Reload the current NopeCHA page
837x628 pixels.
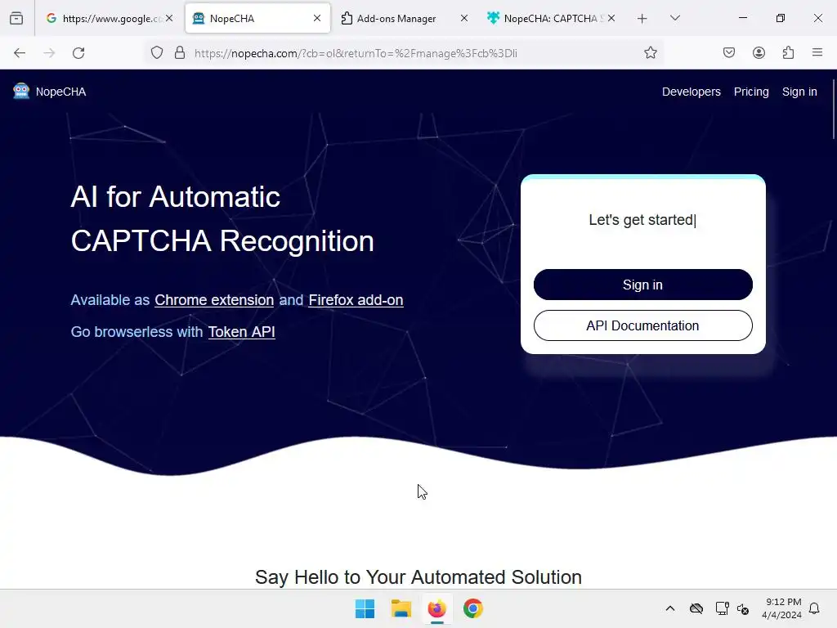click(x=78, y=53)
